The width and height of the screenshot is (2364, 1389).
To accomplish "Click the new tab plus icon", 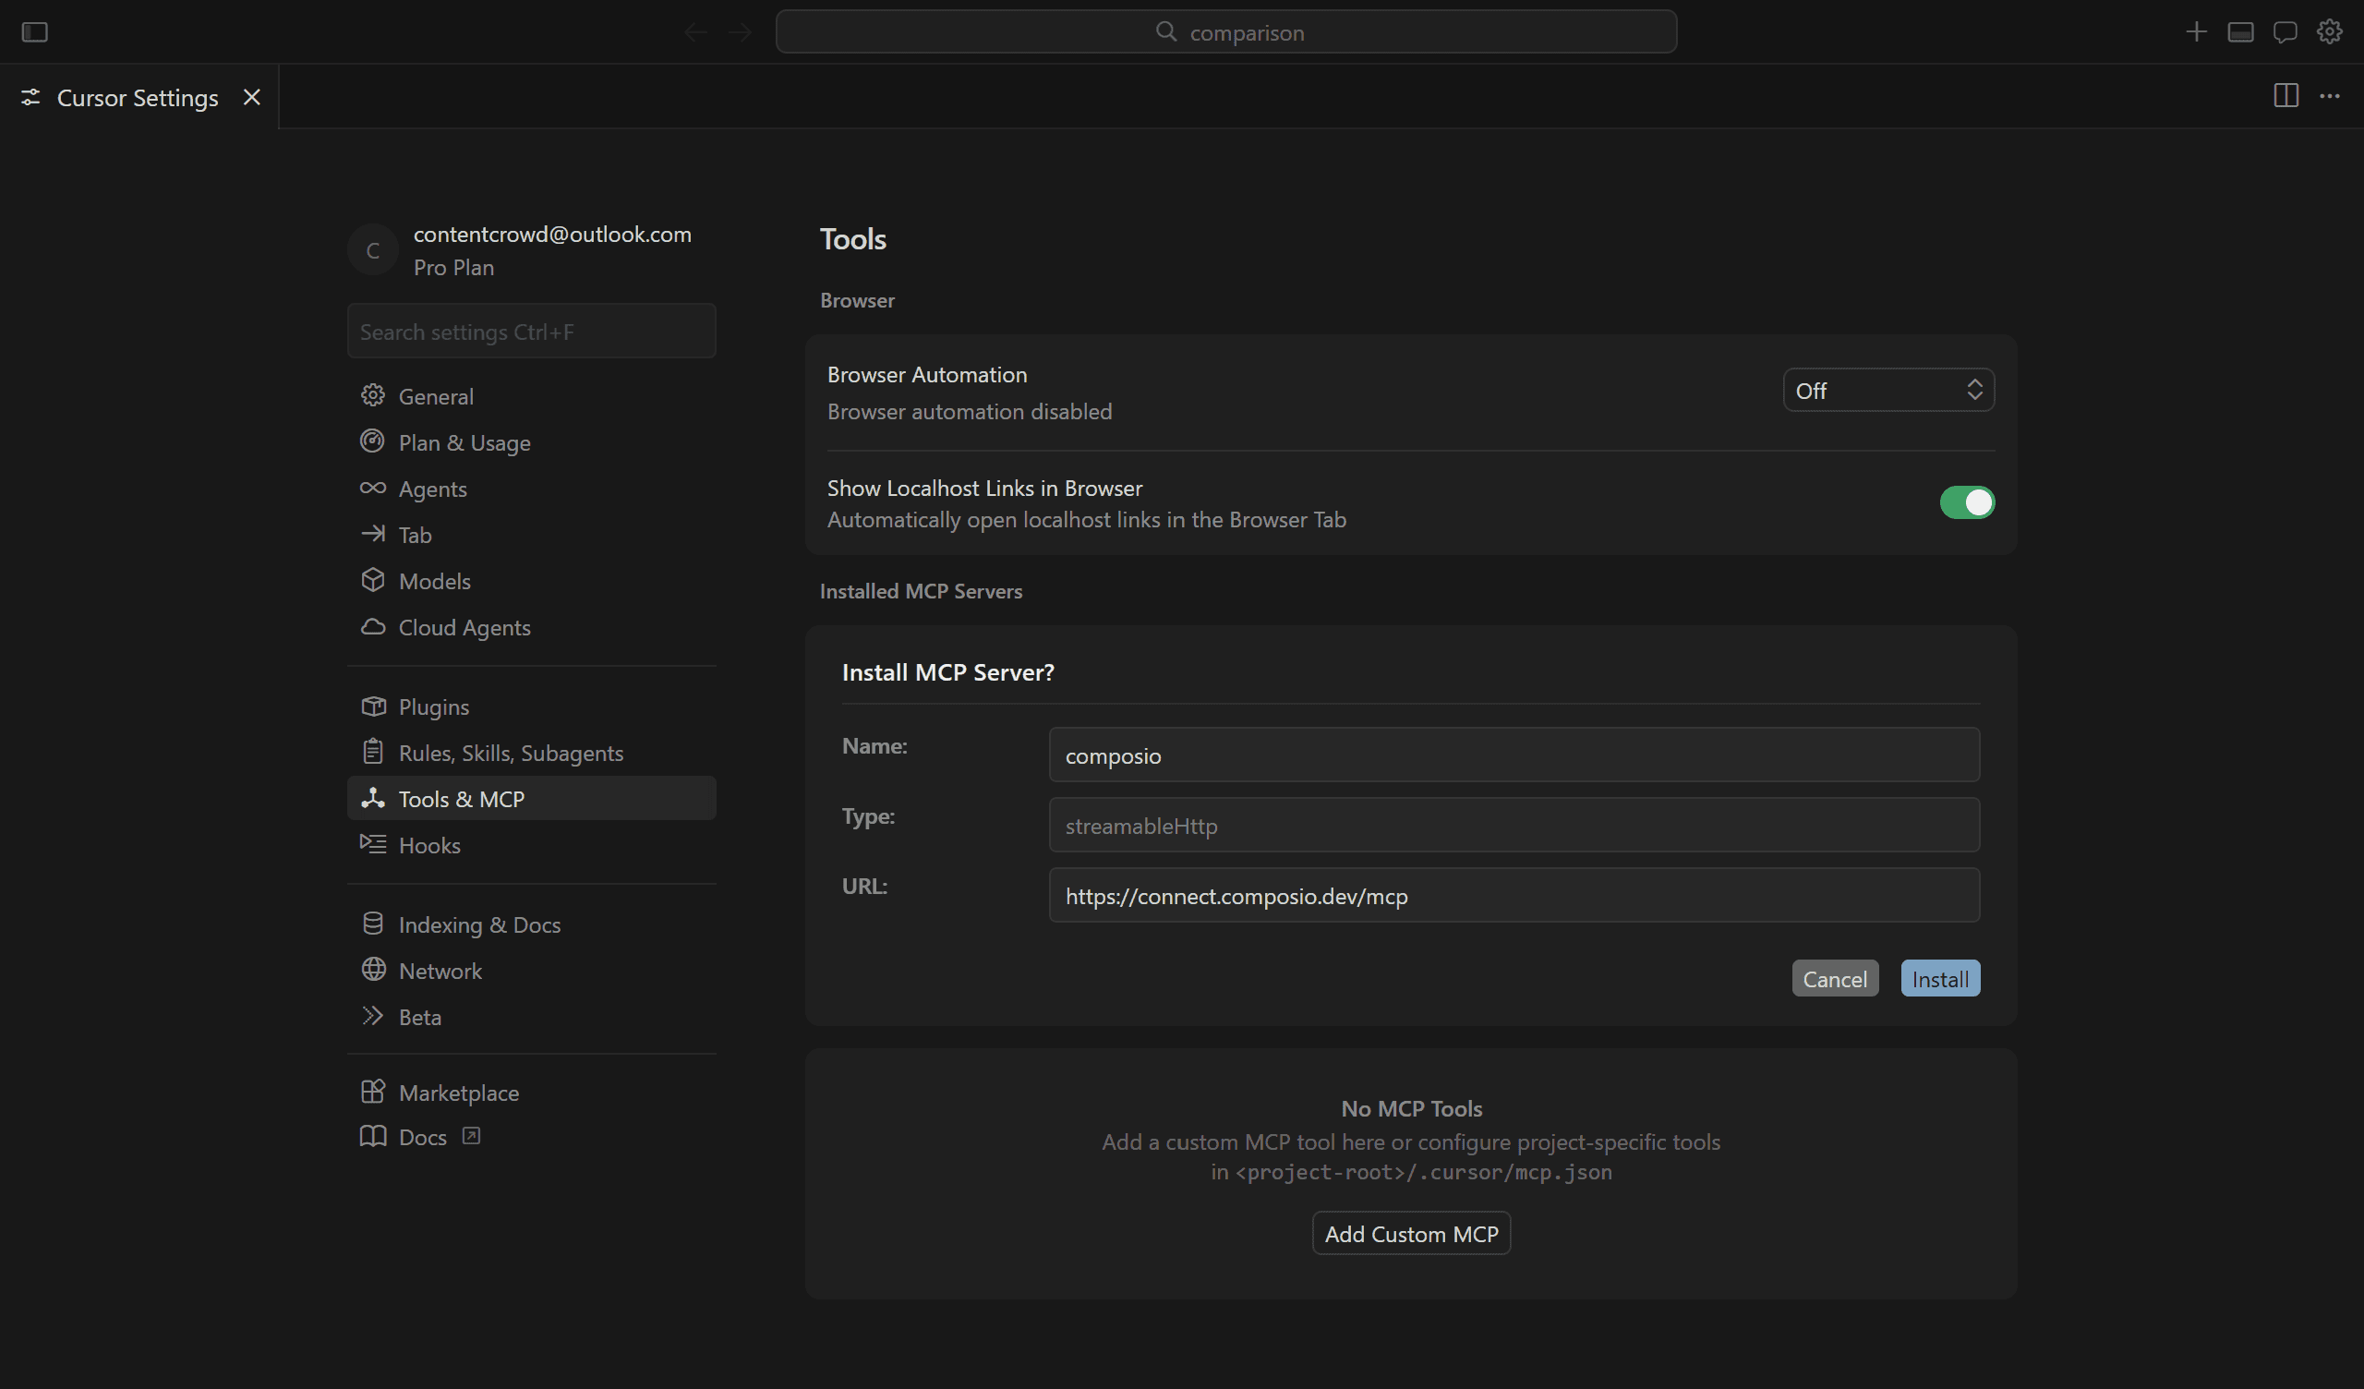I will click(2195, 32).
